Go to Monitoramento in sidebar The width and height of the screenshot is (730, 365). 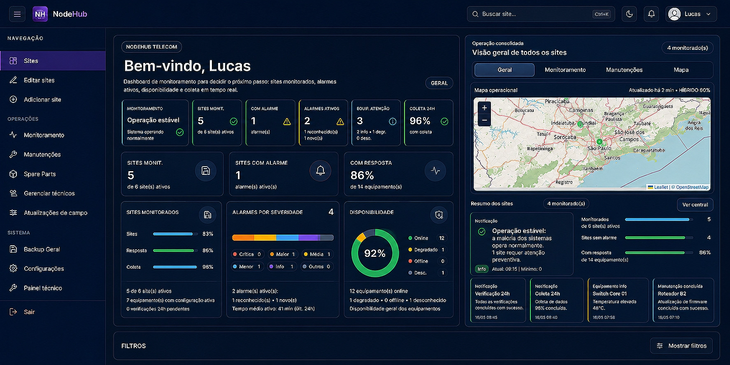point(53,135)
